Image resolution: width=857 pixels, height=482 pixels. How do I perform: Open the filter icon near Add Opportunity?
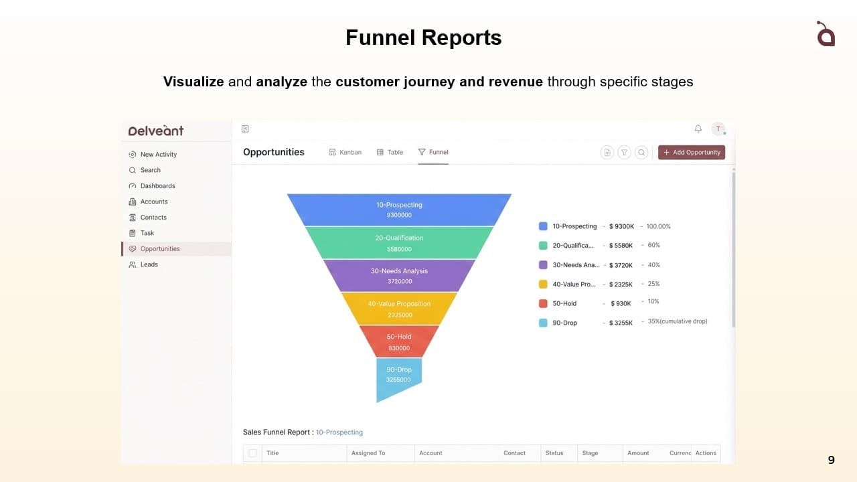(624, 152)
